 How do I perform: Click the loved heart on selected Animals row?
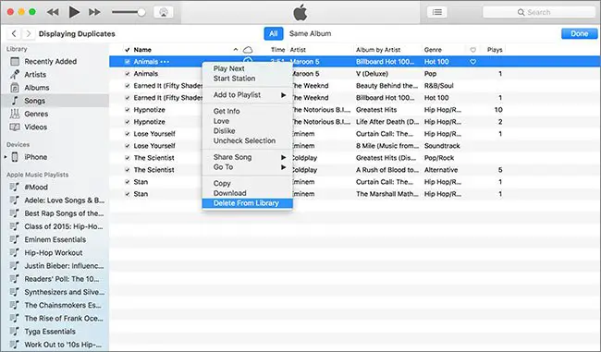(x=473, y=62)
